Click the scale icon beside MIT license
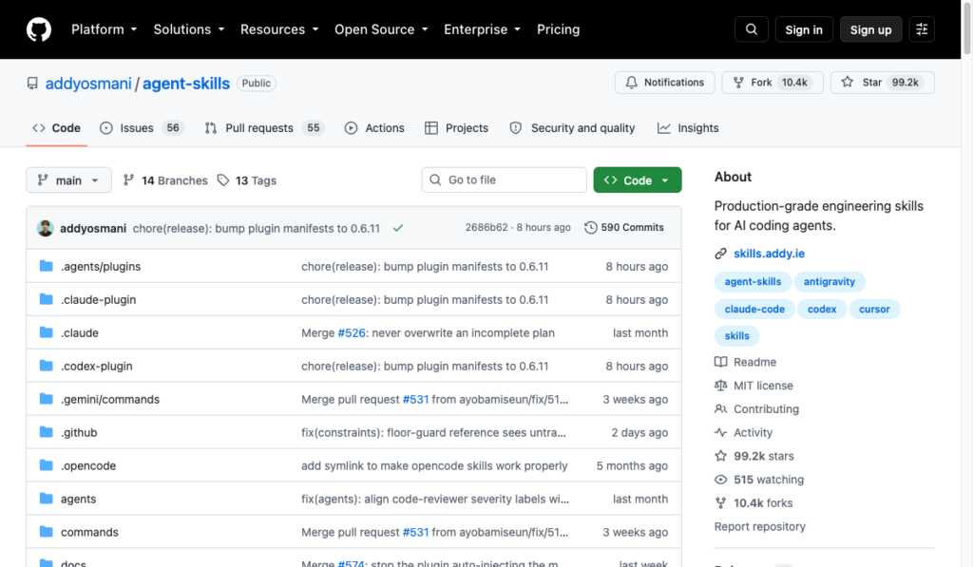Viewport: 973px width, 567px height. pos(720,386)
